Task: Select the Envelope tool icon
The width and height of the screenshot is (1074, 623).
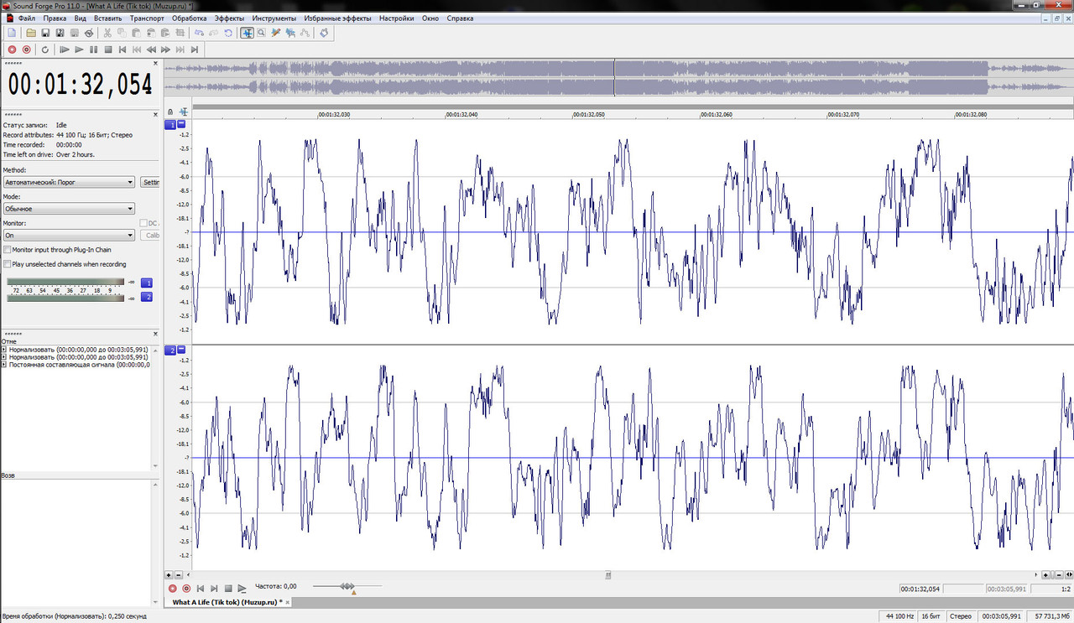Action: [305, 33]
